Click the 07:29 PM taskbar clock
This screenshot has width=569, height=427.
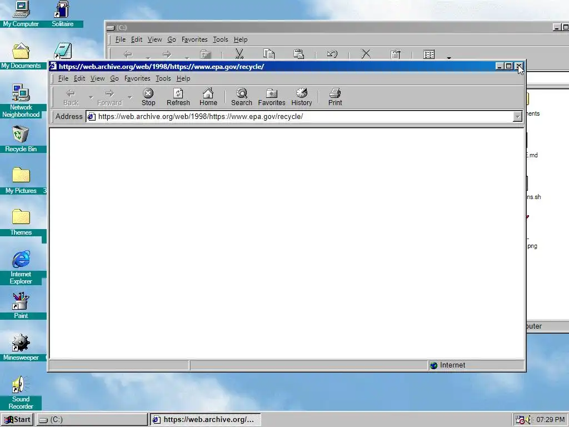click(x=550, y=419)
